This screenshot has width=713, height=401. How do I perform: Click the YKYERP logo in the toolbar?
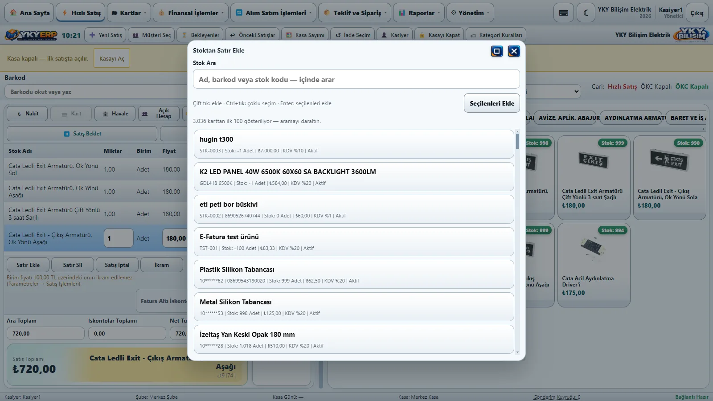click(31, 35)
